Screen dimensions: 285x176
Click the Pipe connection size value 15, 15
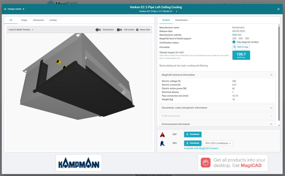[235, 96]
